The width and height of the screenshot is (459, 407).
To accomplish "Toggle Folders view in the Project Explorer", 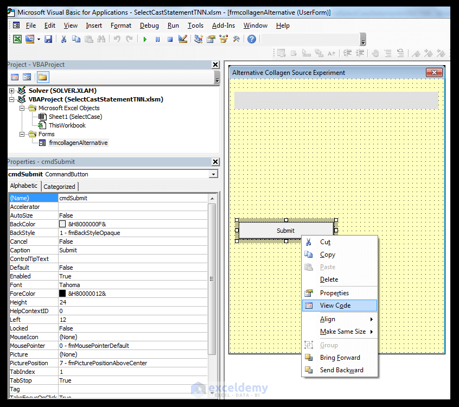I will tap(43, 77).
